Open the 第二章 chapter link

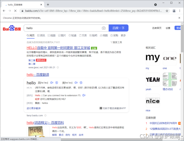32,64
